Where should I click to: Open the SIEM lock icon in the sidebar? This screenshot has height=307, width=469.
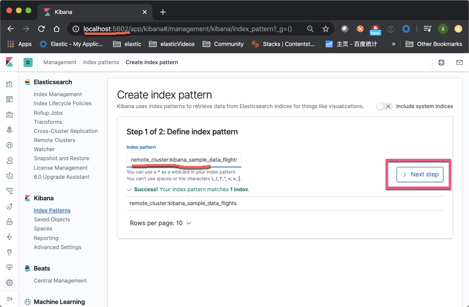(9, 222)
